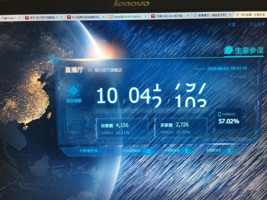
Task: Close the 天猫tmall.com-尚天猫 tab
Action: (x=188, y=15)
